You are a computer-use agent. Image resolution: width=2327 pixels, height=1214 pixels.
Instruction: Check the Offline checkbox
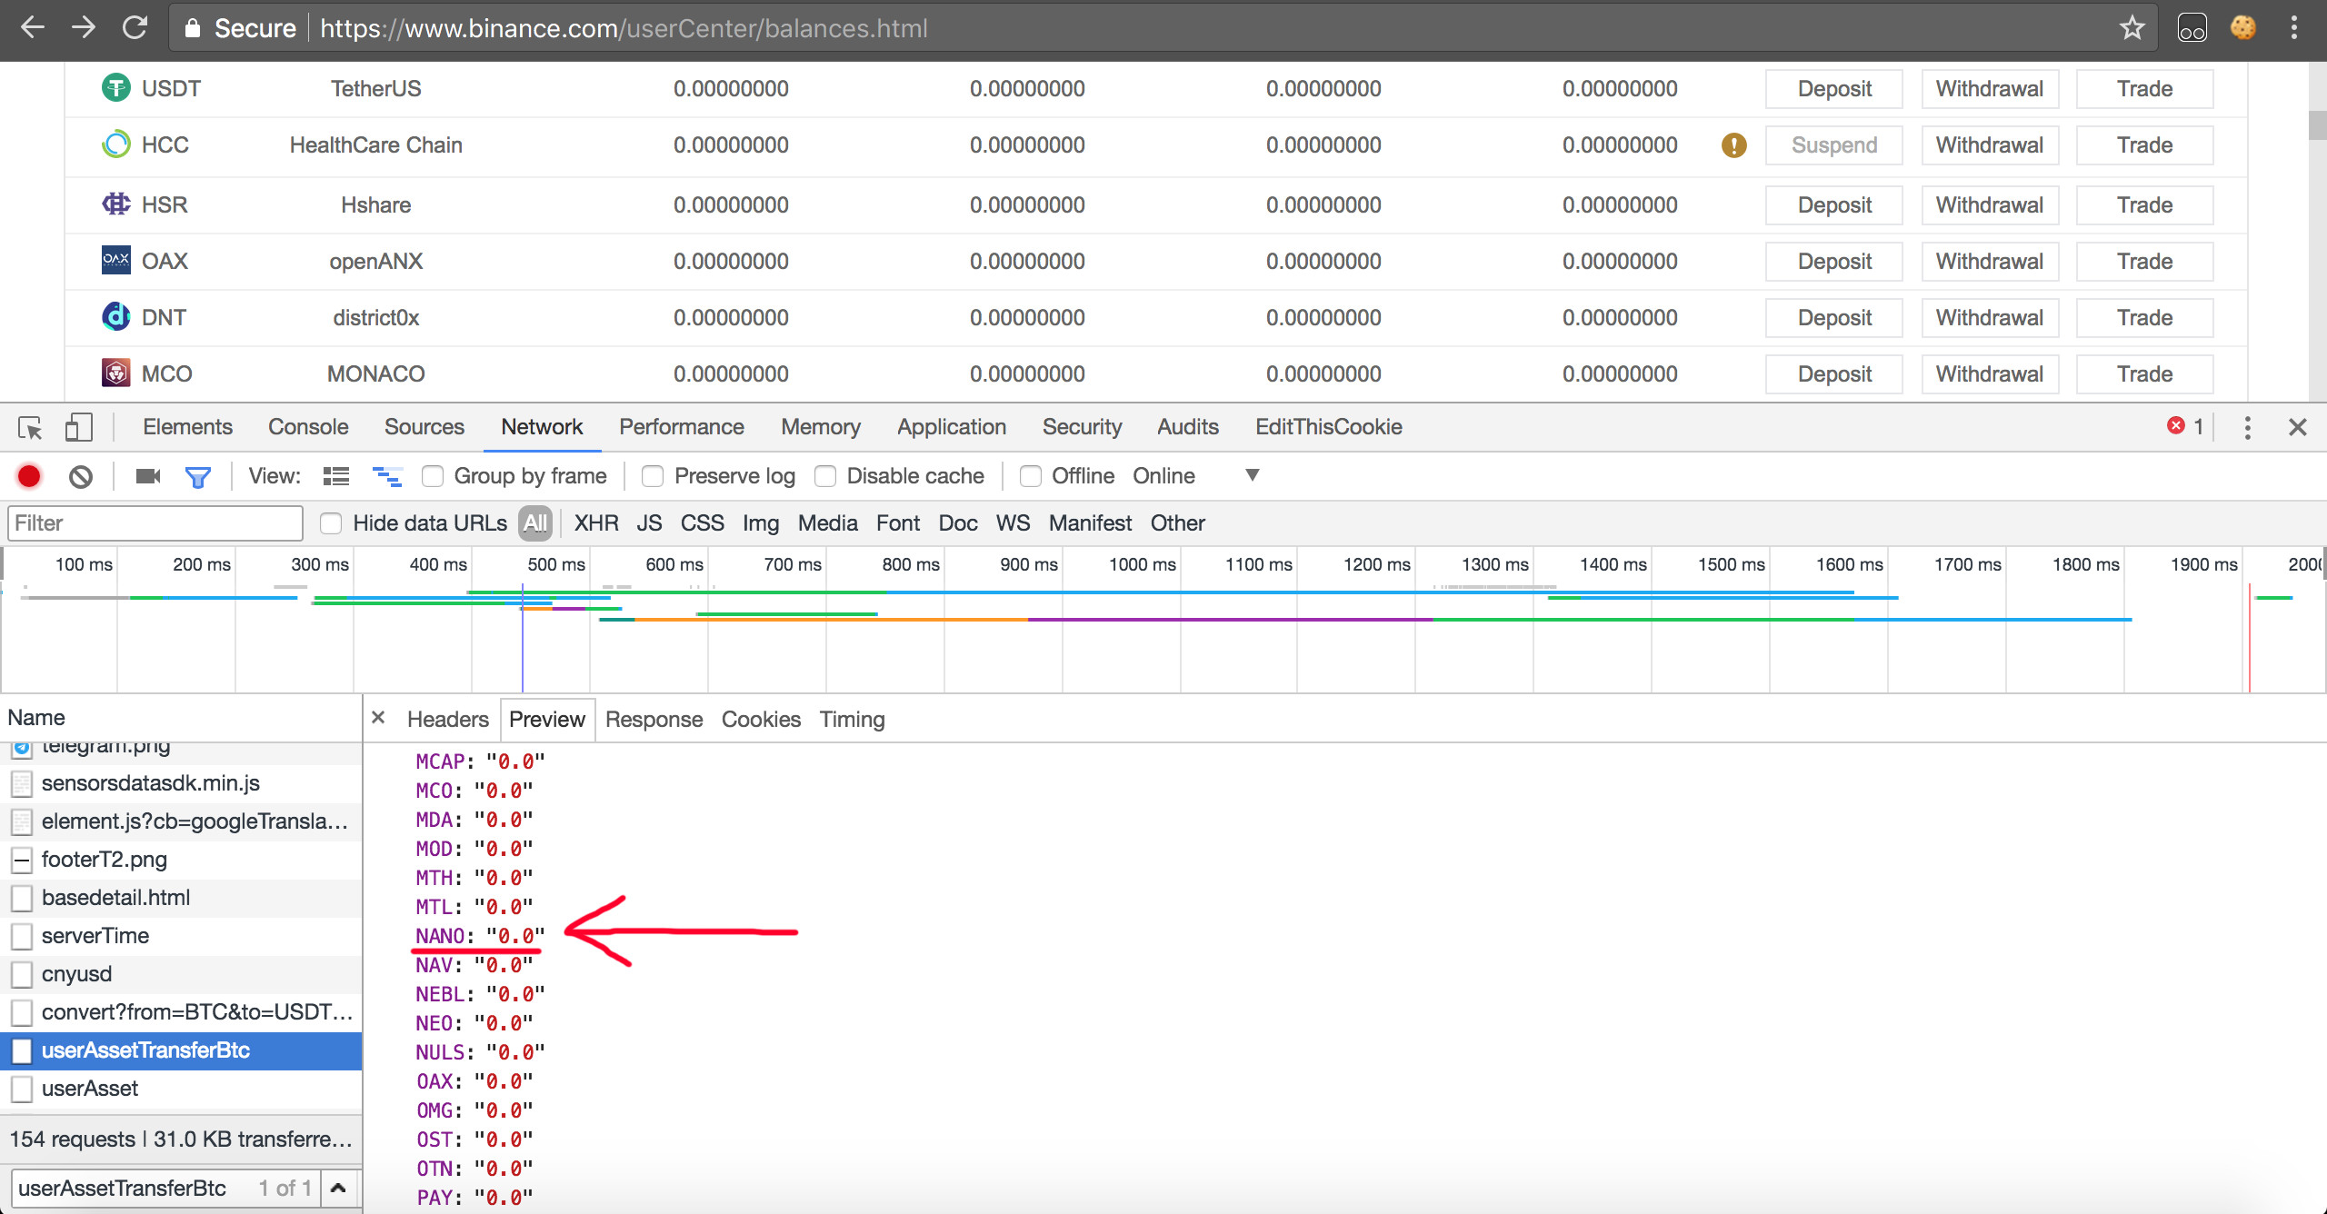[x=1031, y=476]
